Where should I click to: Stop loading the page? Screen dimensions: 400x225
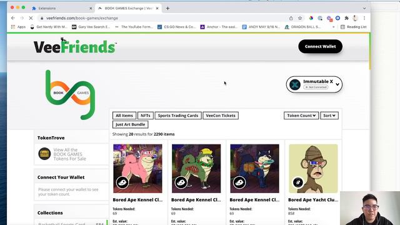(31, 18)
